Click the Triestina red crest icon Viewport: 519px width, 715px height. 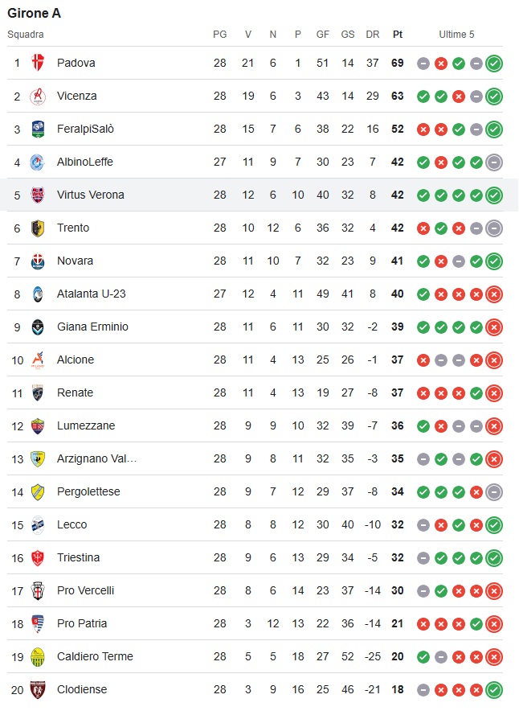click(38, 557)
